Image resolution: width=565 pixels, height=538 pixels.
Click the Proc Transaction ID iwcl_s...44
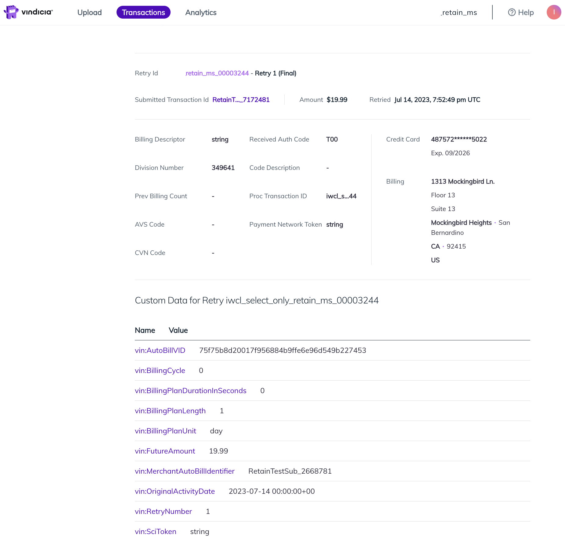[341, 196]
